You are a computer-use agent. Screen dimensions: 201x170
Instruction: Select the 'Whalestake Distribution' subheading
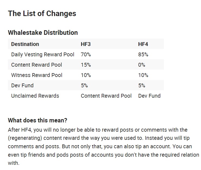pos(43,33)
